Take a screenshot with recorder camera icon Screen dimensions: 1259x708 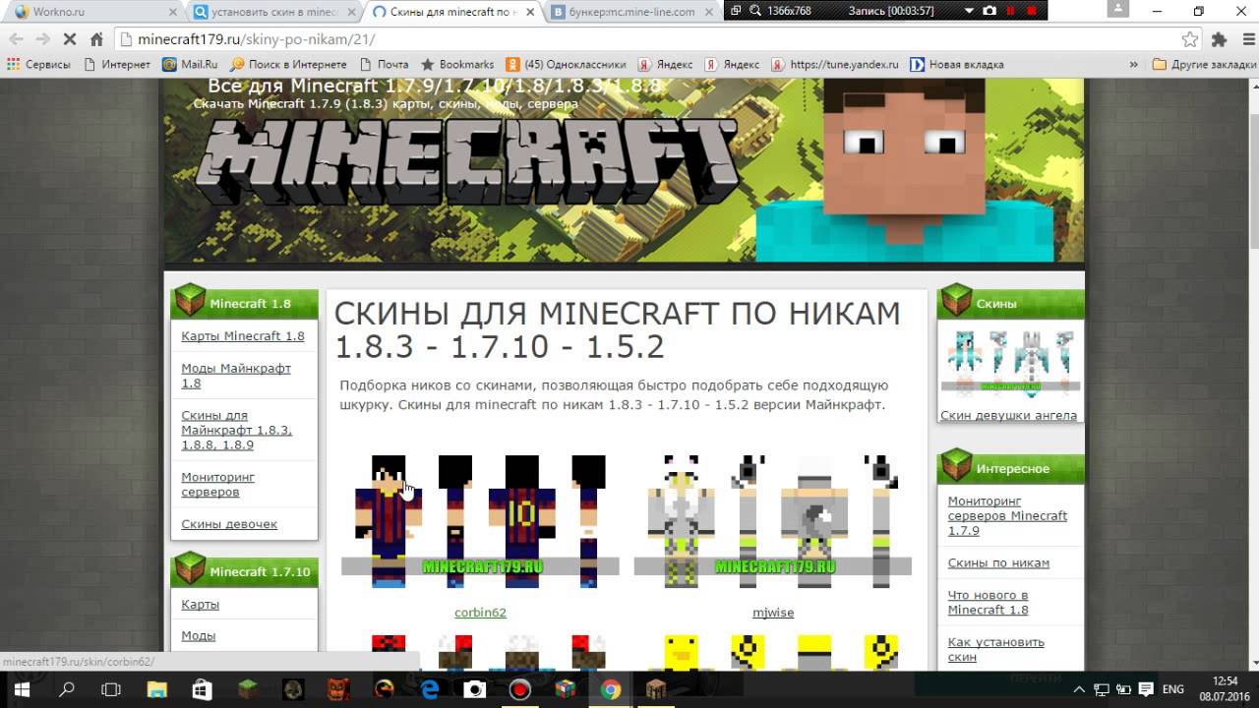989,10
